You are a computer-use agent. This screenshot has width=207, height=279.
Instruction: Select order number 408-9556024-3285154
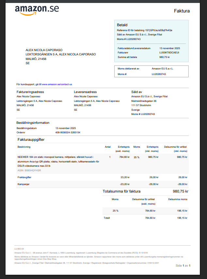(68, 133)
